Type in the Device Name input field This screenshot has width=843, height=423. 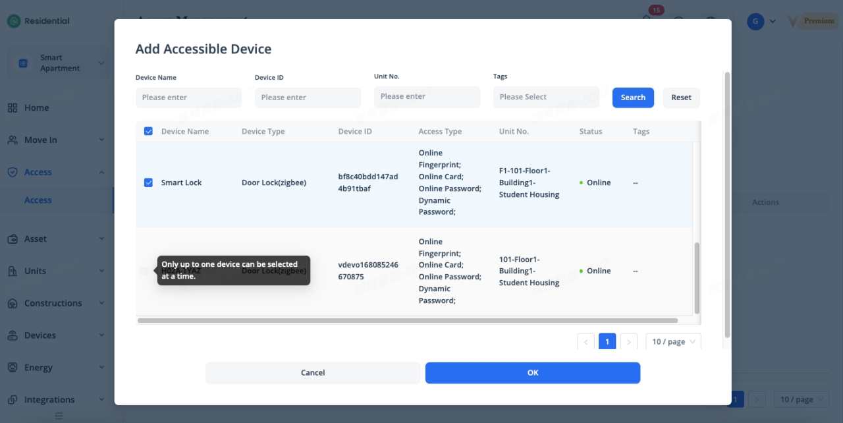(x=188, y=98)
